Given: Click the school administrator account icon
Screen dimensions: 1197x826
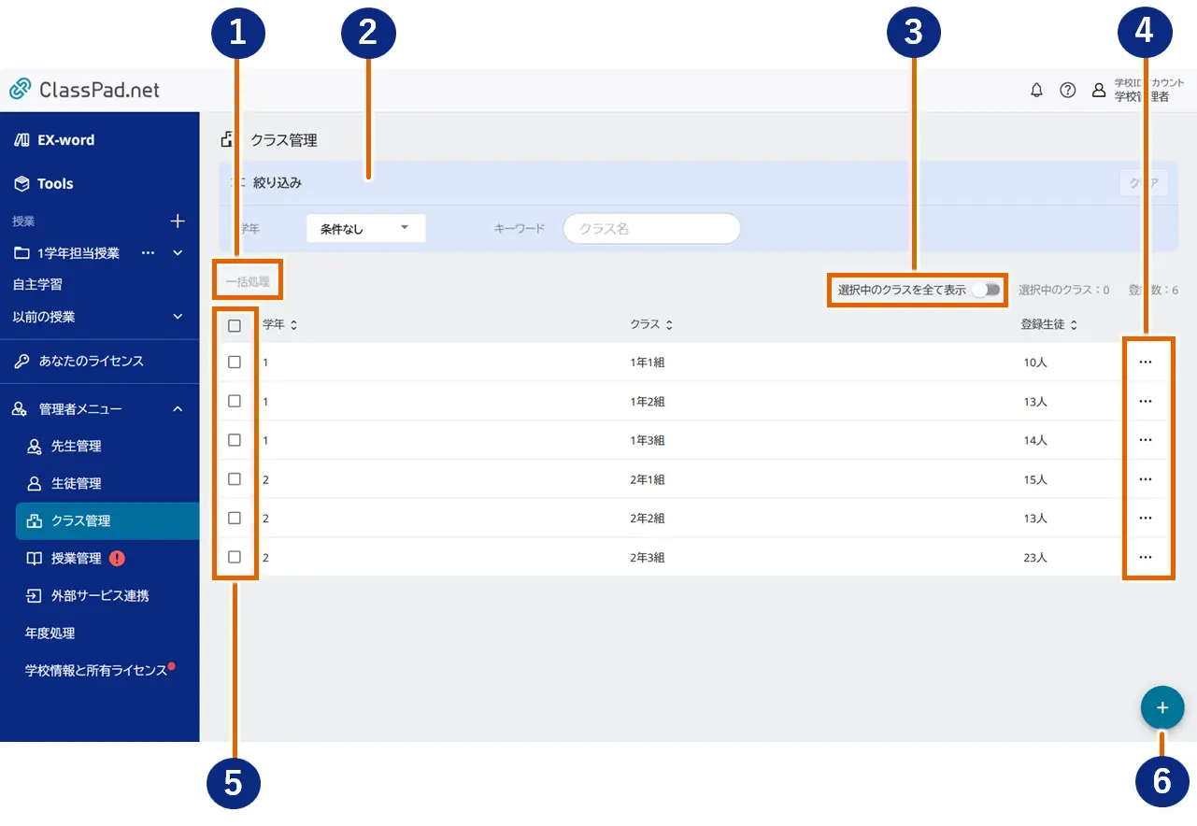Looking at the screenshot, I should [x=1099, y=91].
